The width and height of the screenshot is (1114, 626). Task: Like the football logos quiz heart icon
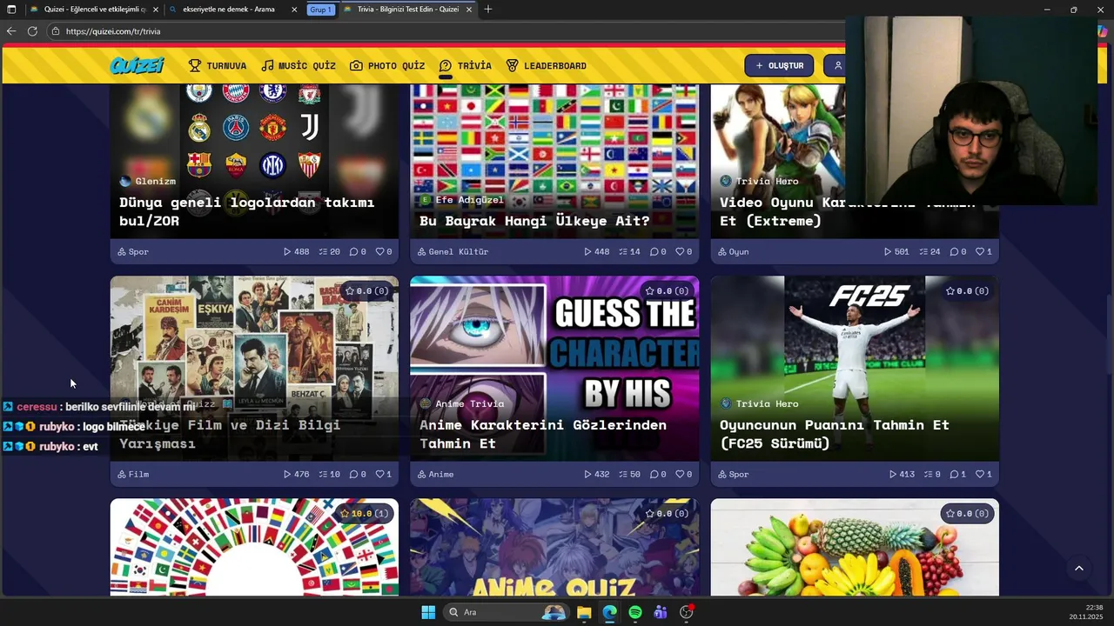coord(380,251)
